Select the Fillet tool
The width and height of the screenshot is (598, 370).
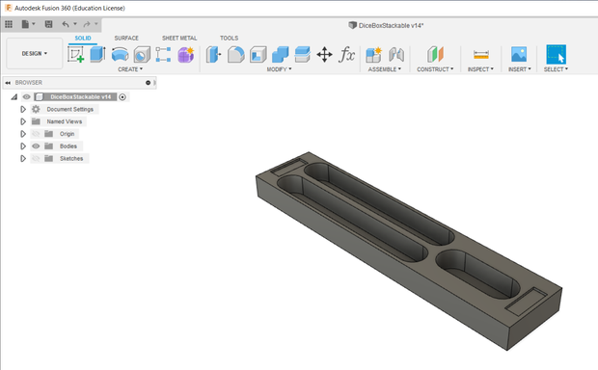(x=235, y=55)
